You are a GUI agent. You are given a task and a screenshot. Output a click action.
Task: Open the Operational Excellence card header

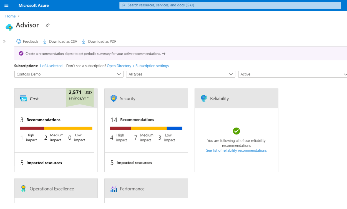[56, 188]
